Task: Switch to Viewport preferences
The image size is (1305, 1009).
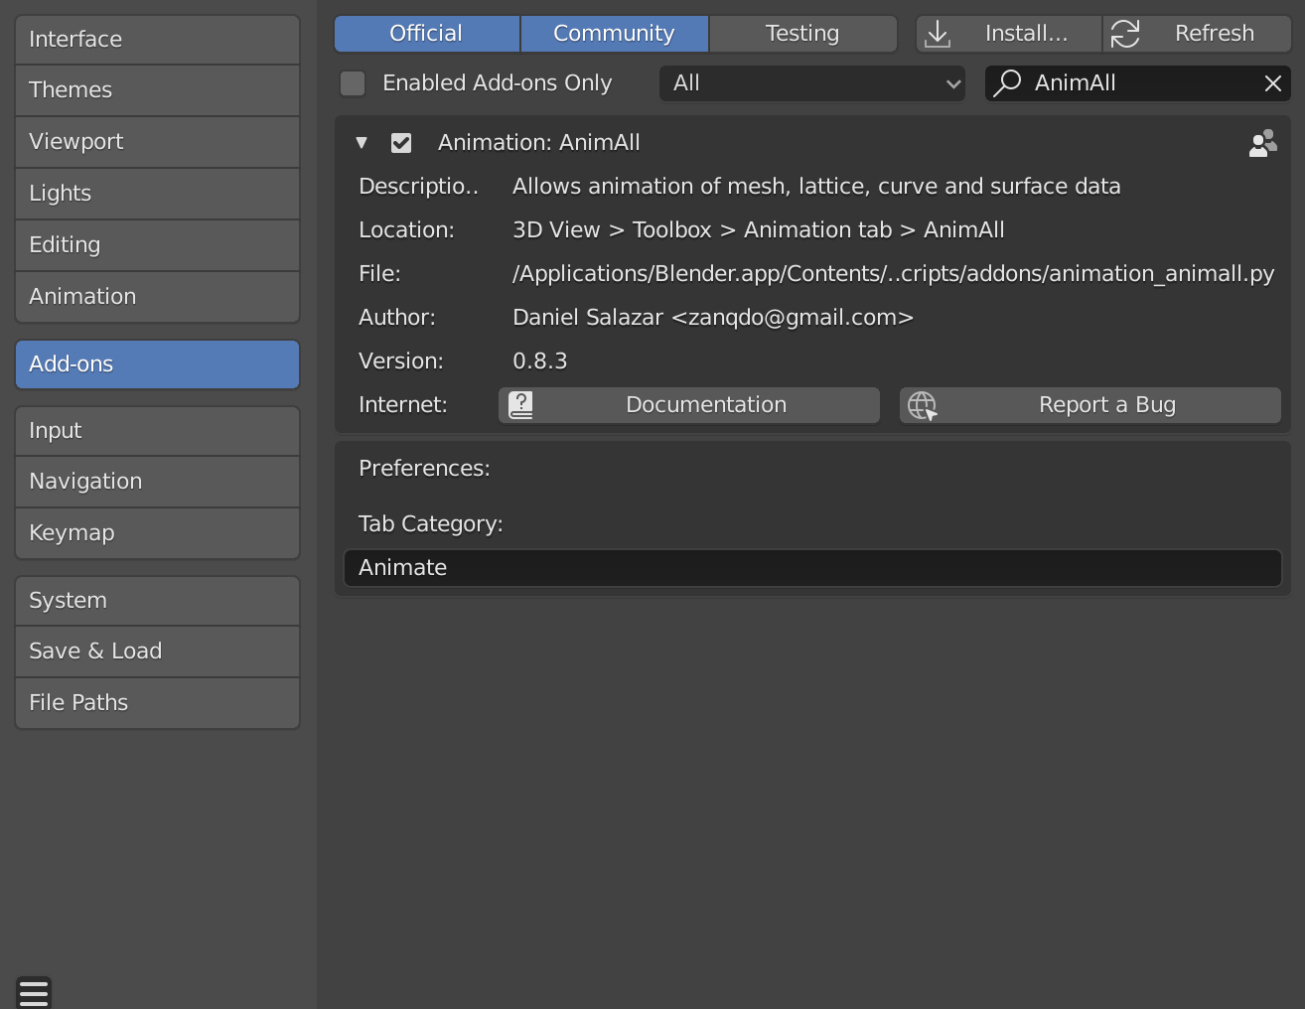Action: tap(157, 142)
